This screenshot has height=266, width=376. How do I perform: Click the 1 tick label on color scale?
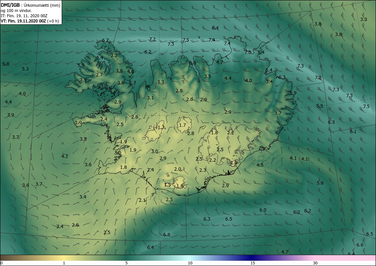tap(64, 263)
